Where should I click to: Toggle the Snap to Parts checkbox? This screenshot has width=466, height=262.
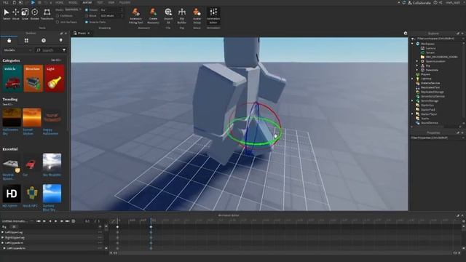(87, 22)
